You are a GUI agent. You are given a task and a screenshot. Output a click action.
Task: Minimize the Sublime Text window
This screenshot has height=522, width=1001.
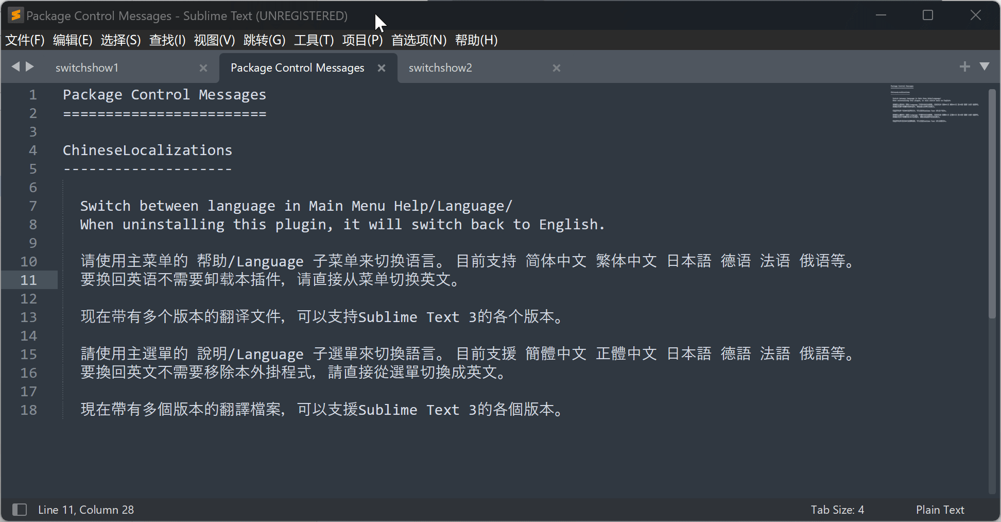click(x=881, y=15)
